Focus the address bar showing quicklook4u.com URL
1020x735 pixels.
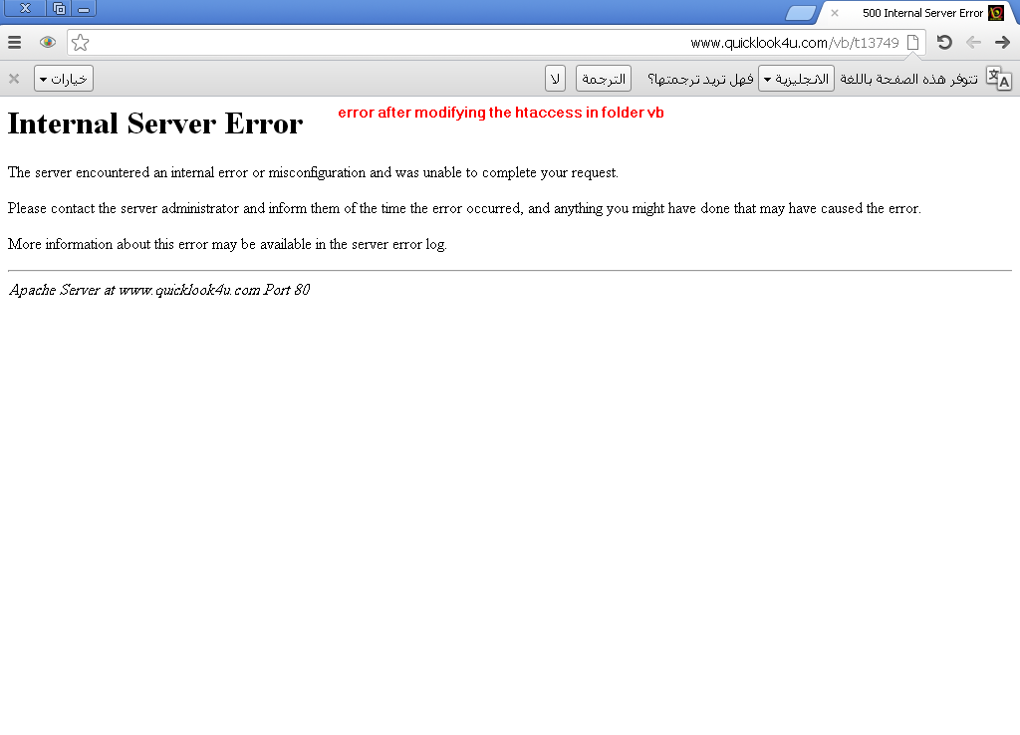pos(496,42)
